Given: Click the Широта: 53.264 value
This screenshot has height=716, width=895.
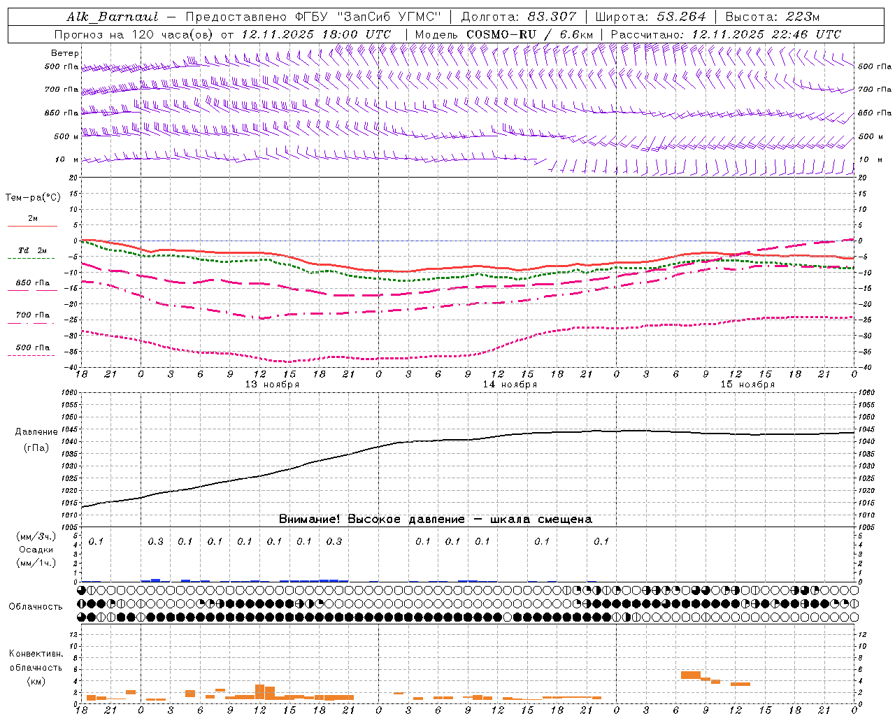Looking at the screenshot, I should 650,17.
